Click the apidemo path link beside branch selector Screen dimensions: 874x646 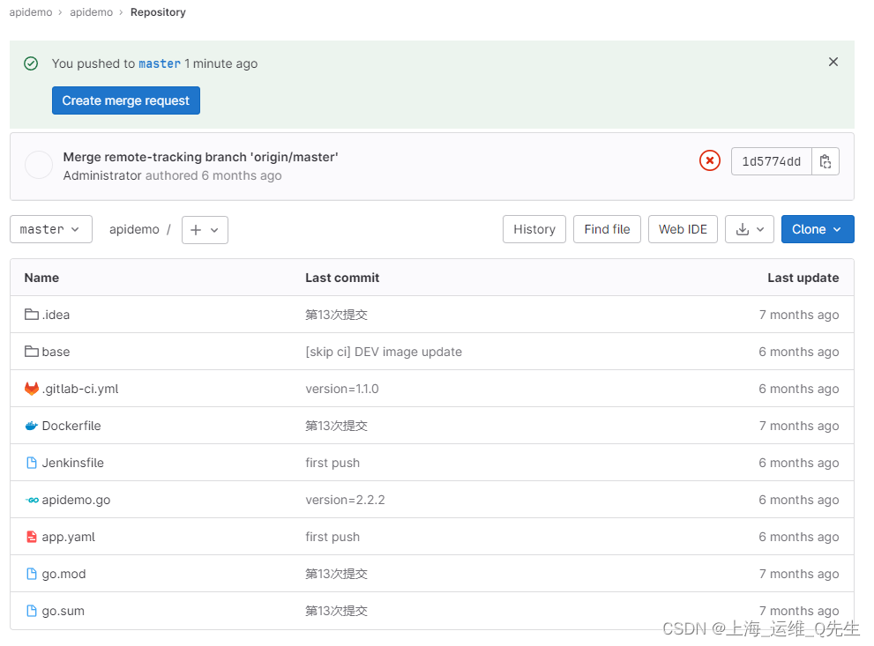(x=134, y=229)
